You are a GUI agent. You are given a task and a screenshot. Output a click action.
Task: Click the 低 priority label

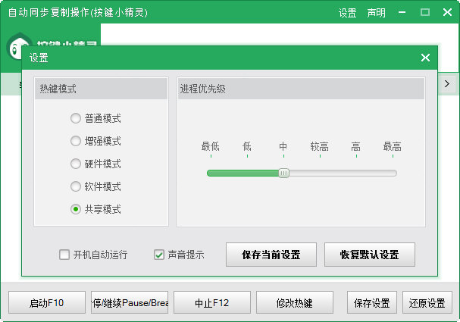click(247, 146)
